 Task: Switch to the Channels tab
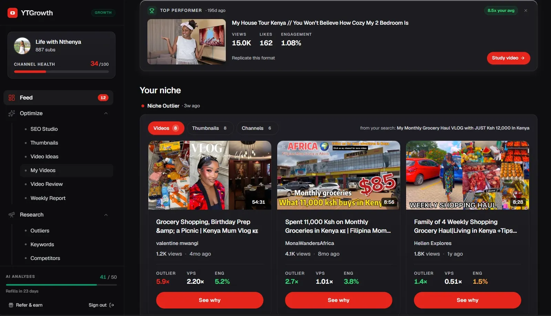point(257,128)
